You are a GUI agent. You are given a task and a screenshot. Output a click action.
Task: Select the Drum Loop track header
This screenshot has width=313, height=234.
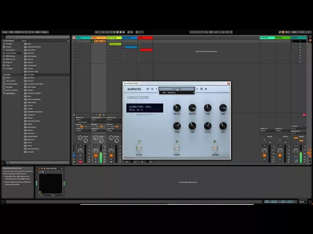pyautogui.click(x=114, y=38)
